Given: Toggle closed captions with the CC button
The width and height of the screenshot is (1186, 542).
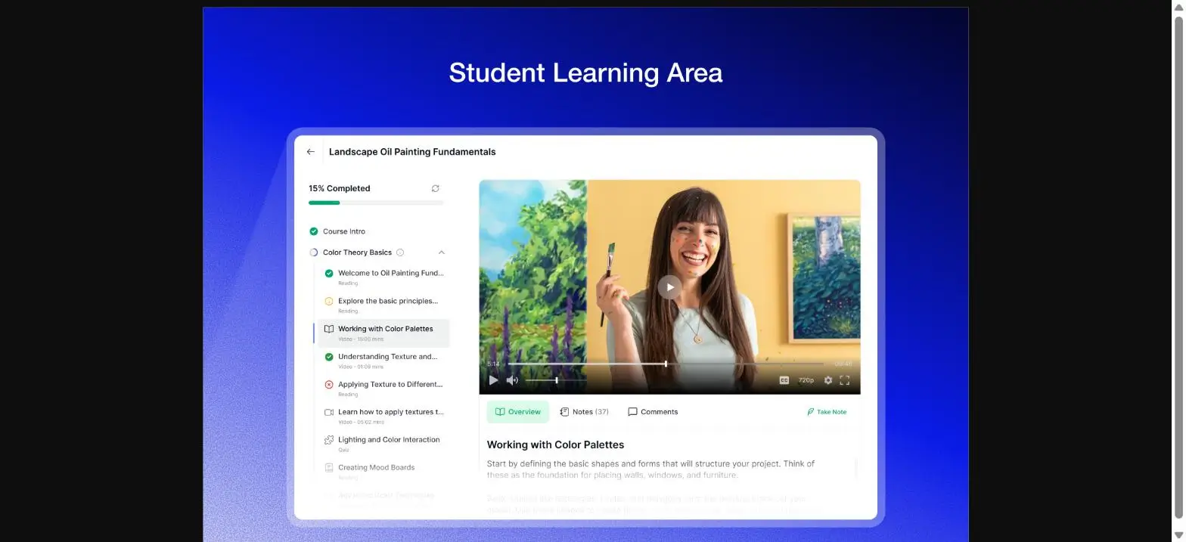Looking at the screenshot, I should [784, 380].
